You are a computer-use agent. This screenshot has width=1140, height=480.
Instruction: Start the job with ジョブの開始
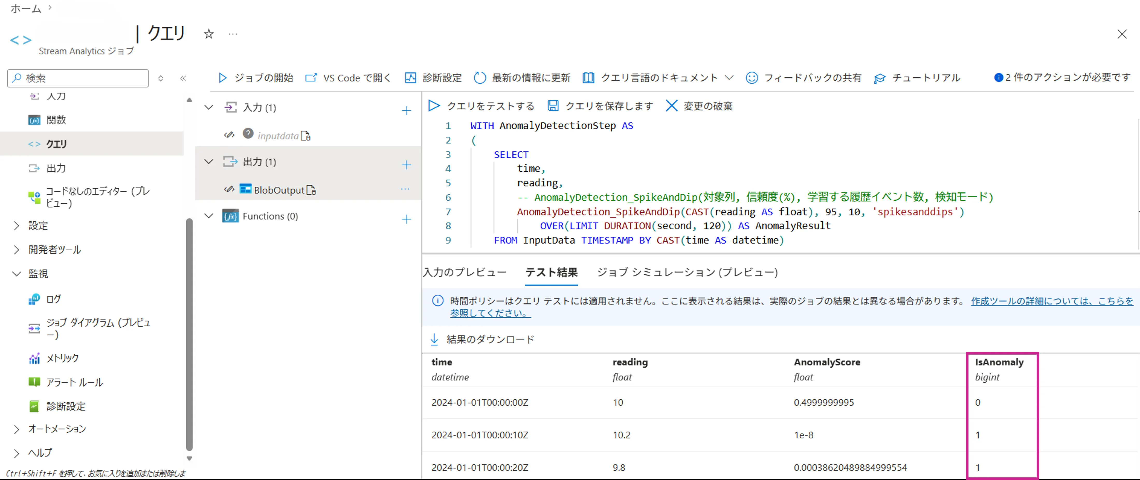(256, 78)
